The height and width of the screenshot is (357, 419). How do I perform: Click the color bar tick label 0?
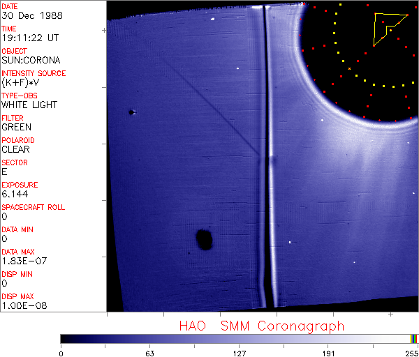click(61, 354)
